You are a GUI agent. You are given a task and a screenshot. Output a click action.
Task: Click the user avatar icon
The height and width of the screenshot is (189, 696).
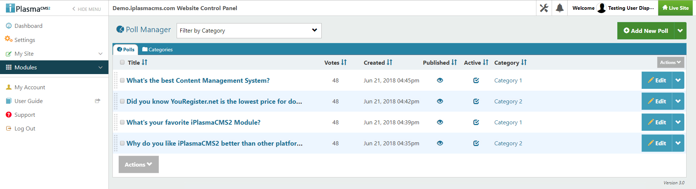coord(601,8)
